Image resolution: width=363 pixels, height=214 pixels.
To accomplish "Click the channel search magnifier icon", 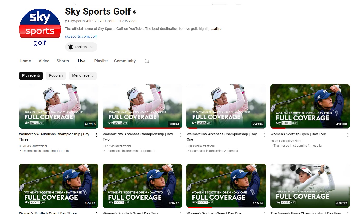I will click(x=147, y=61).
